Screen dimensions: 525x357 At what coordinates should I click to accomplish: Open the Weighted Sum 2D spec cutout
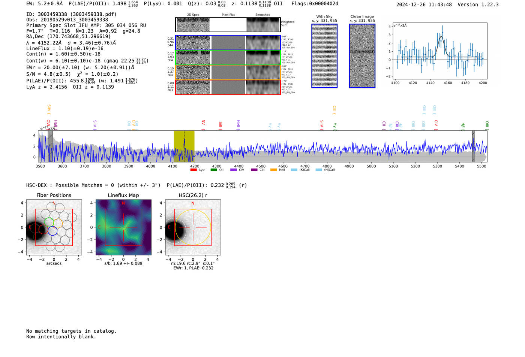193,25
